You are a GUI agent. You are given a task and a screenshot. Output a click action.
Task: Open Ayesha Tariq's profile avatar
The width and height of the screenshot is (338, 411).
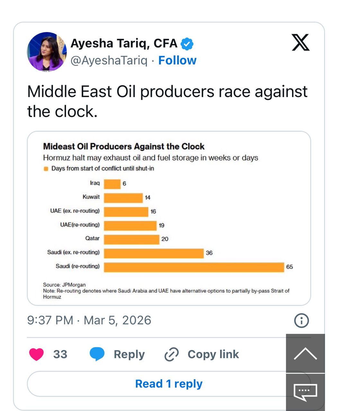pyautogui.click(x=47, y=51)
